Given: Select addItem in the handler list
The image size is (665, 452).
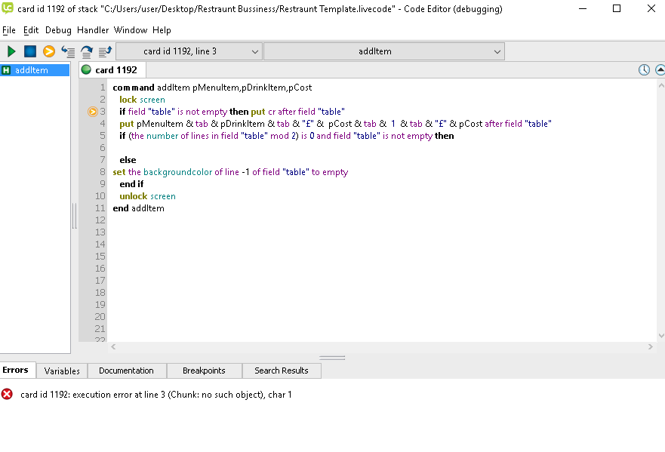Looking at the screenshot, I should tap(32, 70).
